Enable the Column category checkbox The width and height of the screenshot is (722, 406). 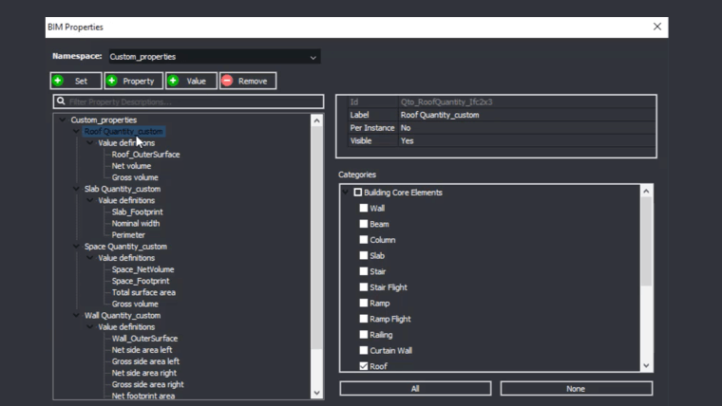pyautogui.click(x=364, y=240)
